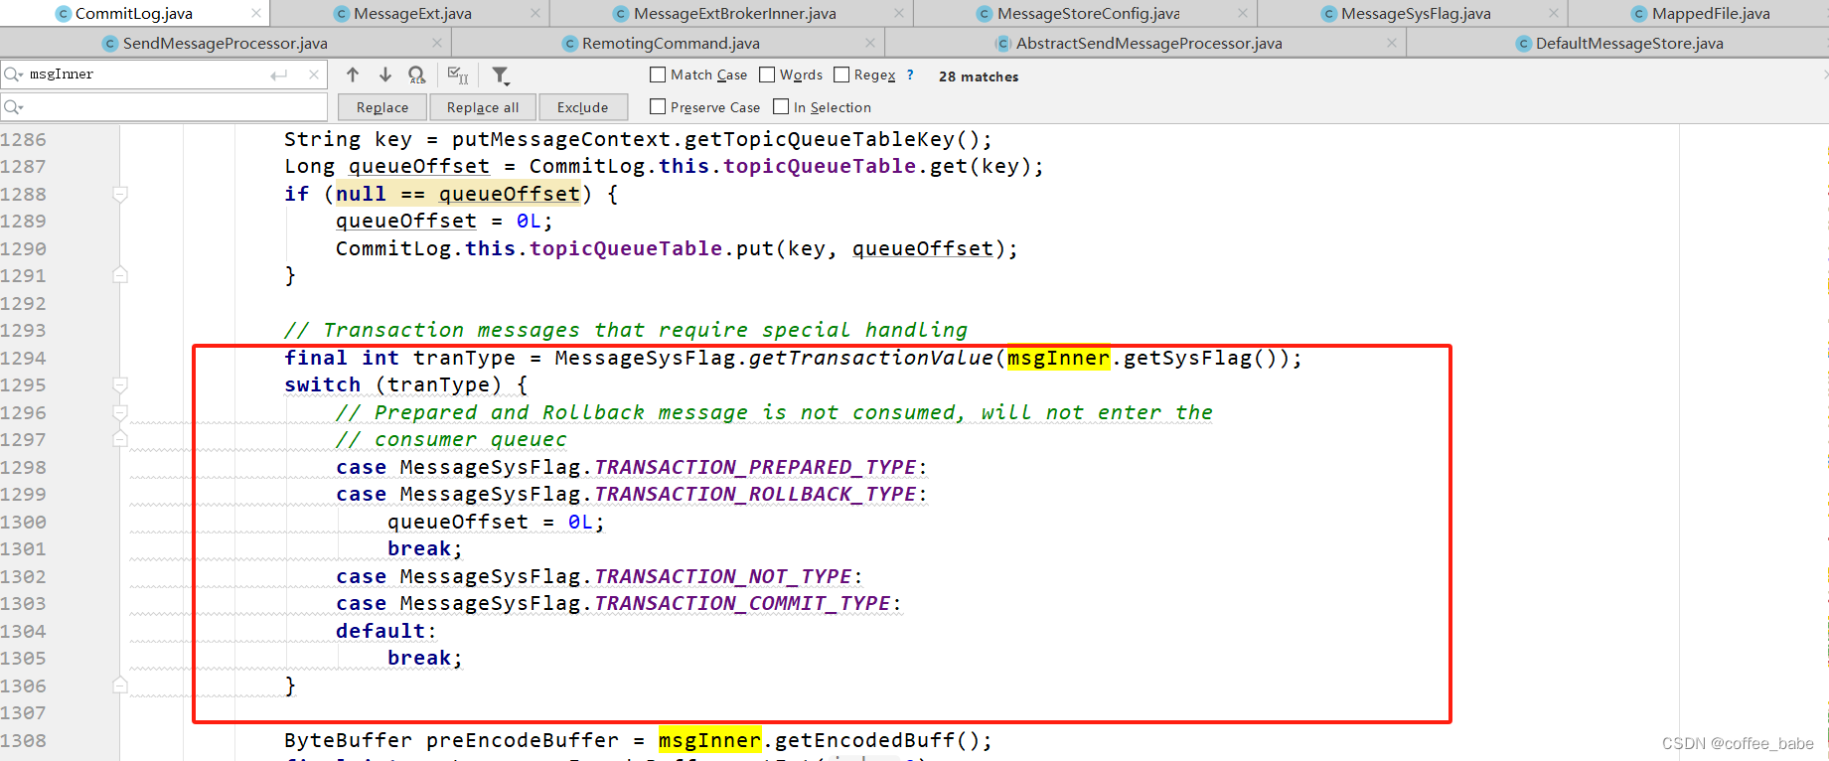Close the MessageExt.java tab
This screenshot has width=1829, height=761.
coord(535,13)
